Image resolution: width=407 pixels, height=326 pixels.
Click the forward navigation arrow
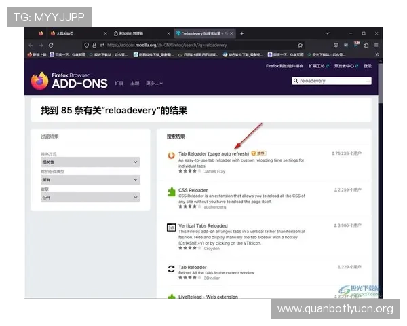pyautogui.click(x=41, y=46)
